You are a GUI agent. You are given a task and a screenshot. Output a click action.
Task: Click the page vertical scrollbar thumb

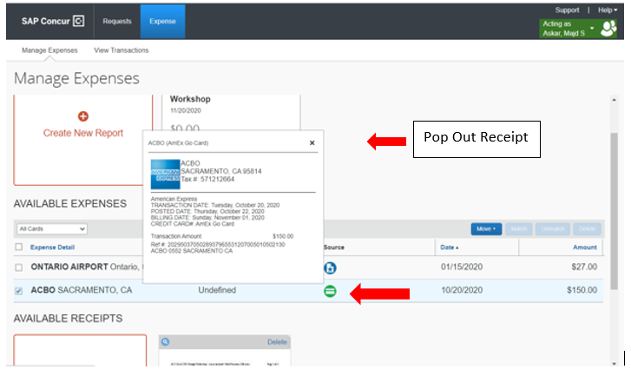click(614, 211)
